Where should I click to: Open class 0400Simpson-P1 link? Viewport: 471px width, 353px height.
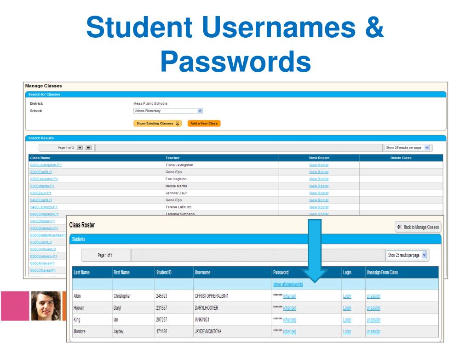[45, 214]
